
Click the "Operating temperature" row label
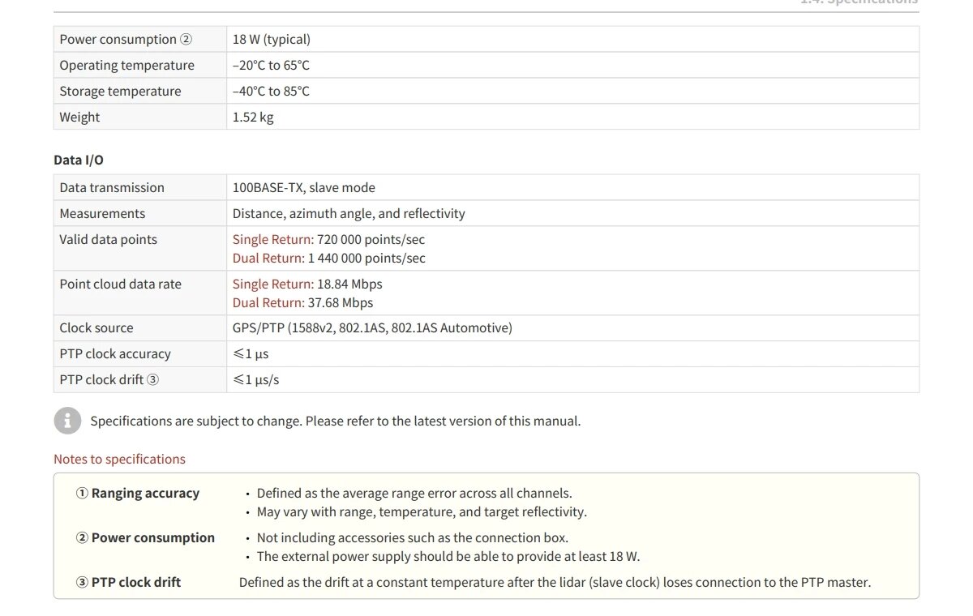126,65
